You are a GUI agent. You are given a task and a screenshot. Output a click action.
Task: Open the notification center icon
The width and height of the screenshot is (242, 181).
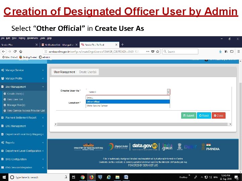click(x=236, y=177)
